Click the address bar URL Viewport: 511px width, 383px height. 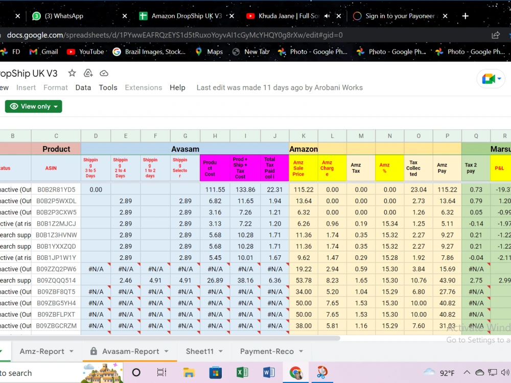click(x=175, y=35)
